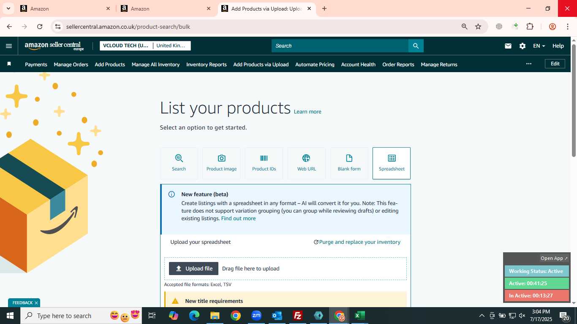Image resolution: width=577 pixels, height=324 pixels.
Task: Open Payments in the nav bar
Action: click(36, 65)
